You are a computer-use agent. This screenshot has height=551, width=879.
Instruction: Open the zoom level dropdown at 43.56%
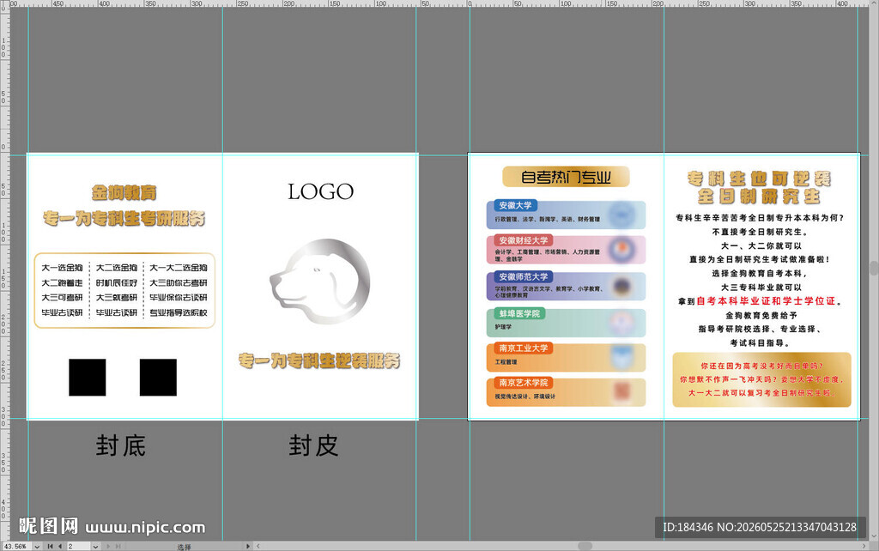pyautogui.click(x=37, y=547)
